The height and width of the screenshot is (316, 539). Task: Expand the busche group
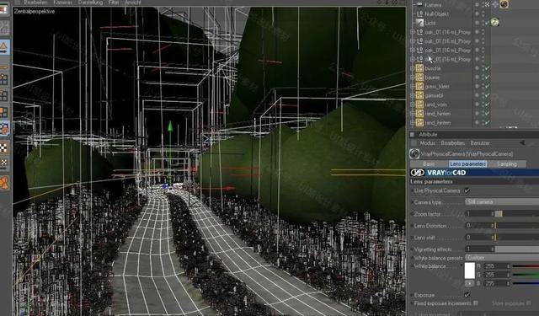pyautogui.click(x=413, y=68)
